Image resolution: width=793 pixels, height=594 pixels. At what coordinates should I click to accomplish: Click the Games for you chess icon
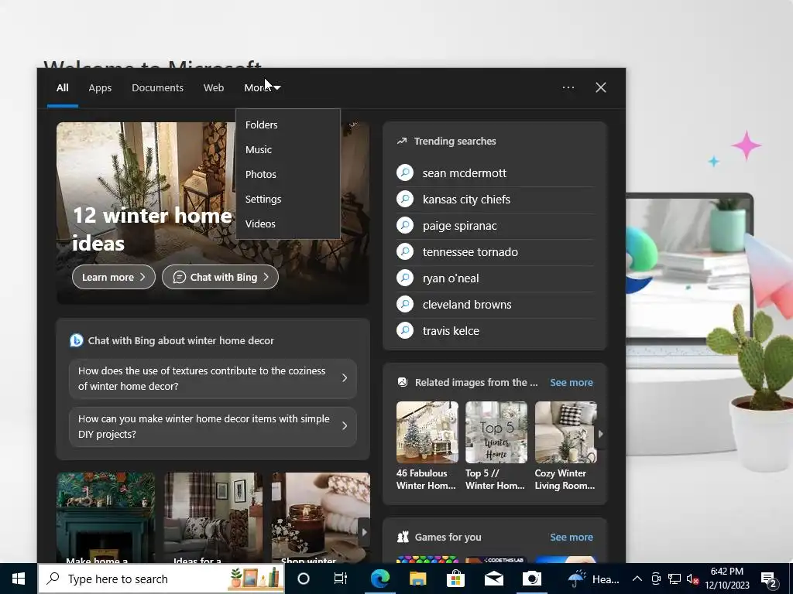(x=403, y=537)
